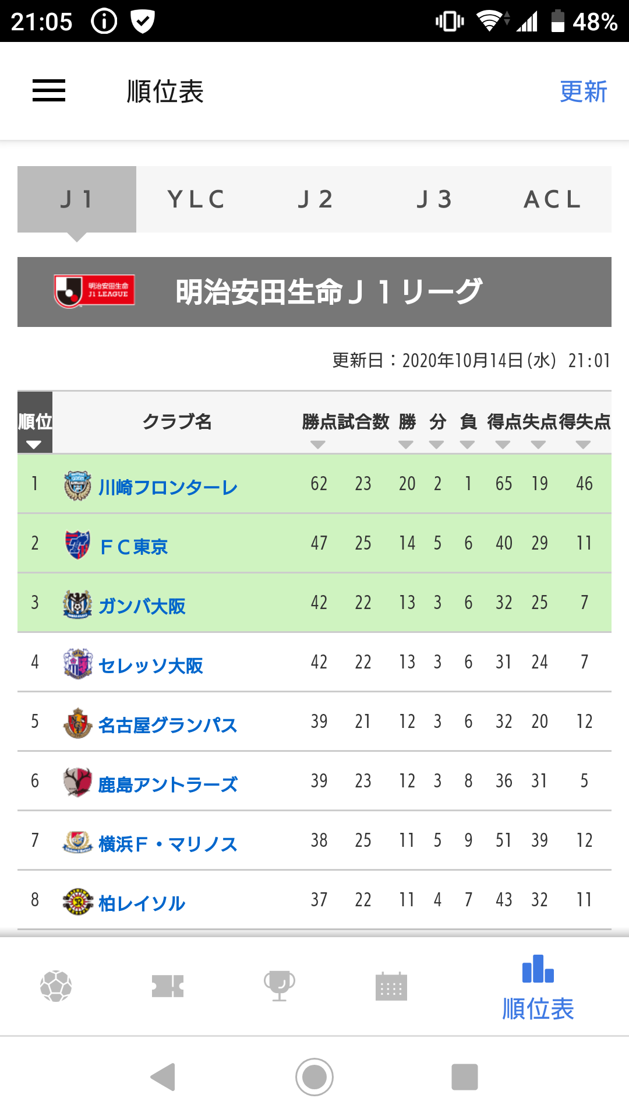Tap the Kashima Antlers club emblem

point(77,782)
